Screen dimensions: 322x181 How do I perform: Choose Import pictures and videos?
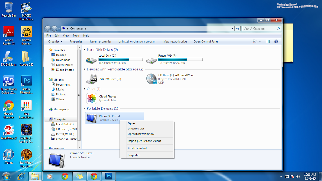pyautogui.click(x=147, y=141)
